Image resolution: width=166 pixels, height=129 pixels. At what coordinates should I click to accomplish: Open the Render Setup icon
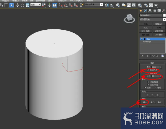[x=146, y=5]
